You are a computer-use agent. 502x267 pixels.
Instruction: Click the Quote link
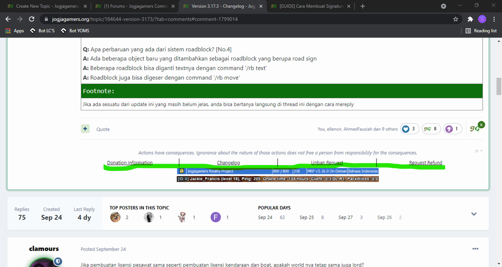point(103,129)
